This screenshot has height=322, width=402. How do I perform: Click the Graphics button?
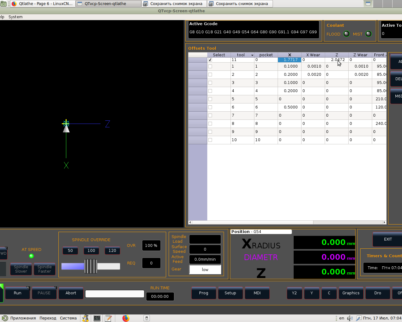[351, 293]
